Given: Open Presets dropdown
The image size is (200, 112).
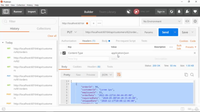Looking at the screenshot, I should click(191, 47).
